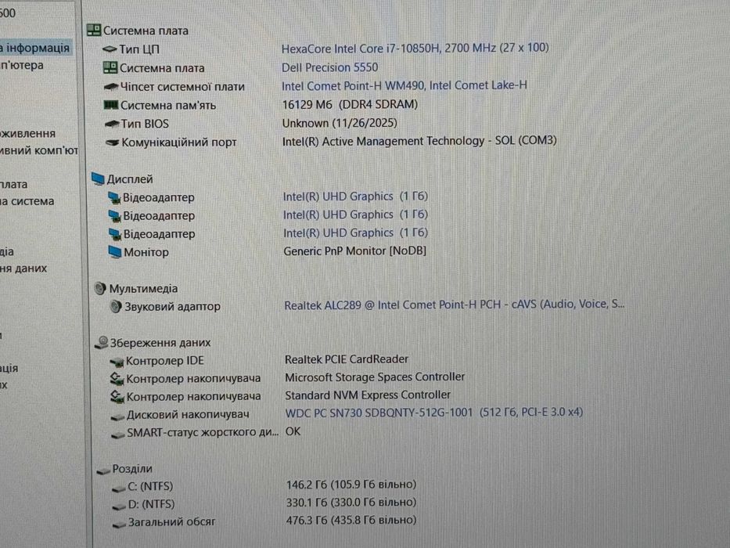730x548 pixels.
Task: Click the Unknown (11/26/2025) BIOS value
Action: pos(340,123)
